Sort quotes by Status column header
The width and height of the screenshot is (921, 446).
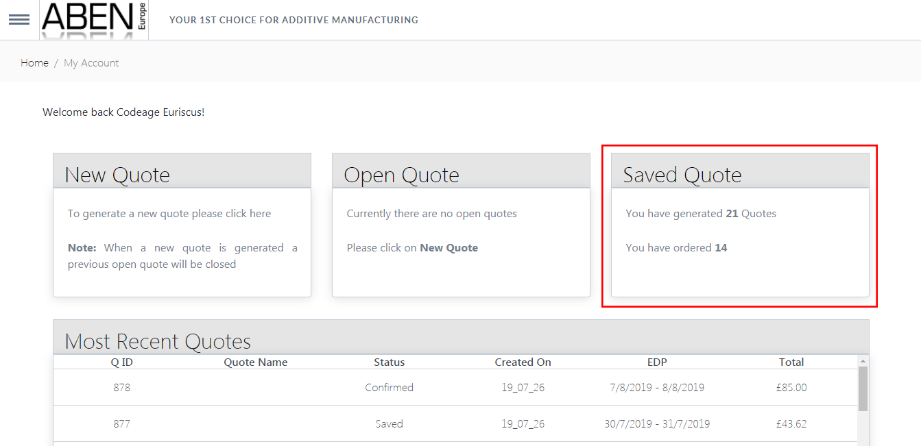[x=389, y=362]
